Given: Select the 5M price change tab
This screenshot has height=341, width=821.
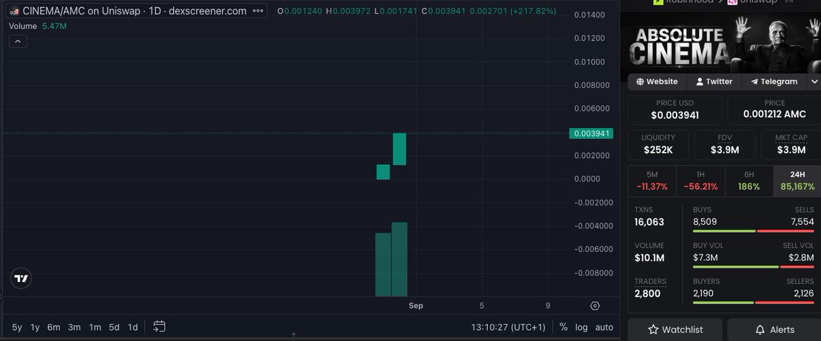Looking at the screenshot, I should (651, 181).
